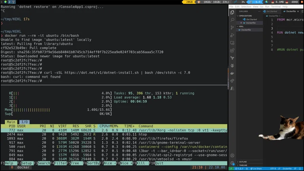Screen dimensions: 304x171
Task: Open the Accounts menu in VS Code
Action: (232, 156)
